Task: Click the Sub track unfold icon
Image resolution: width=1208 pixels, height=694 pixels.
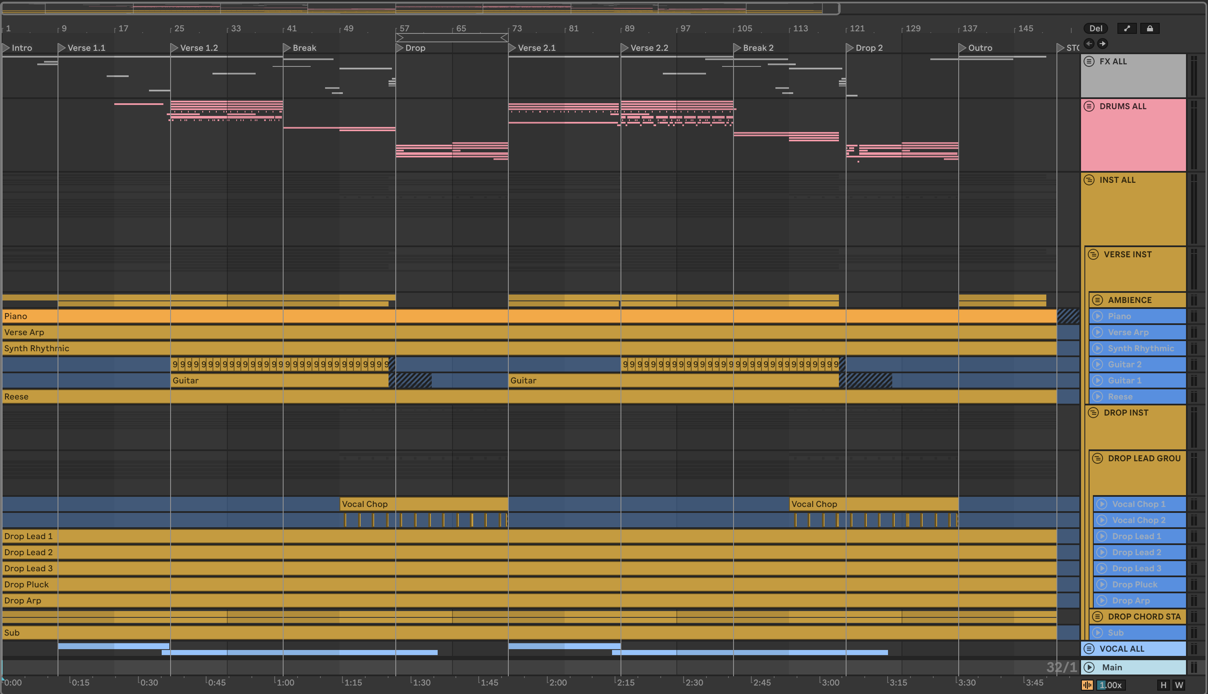Action: point(1098,633)
